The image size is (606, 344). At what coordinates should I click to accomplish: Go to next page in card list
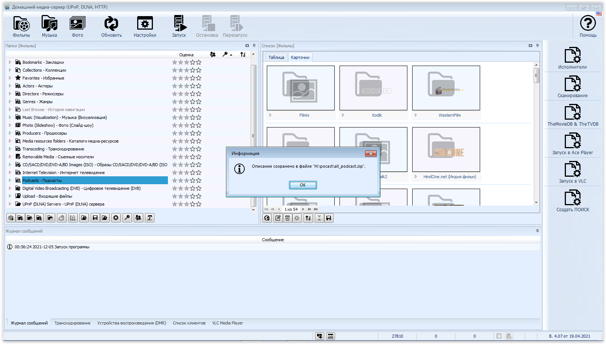point(303,209)
